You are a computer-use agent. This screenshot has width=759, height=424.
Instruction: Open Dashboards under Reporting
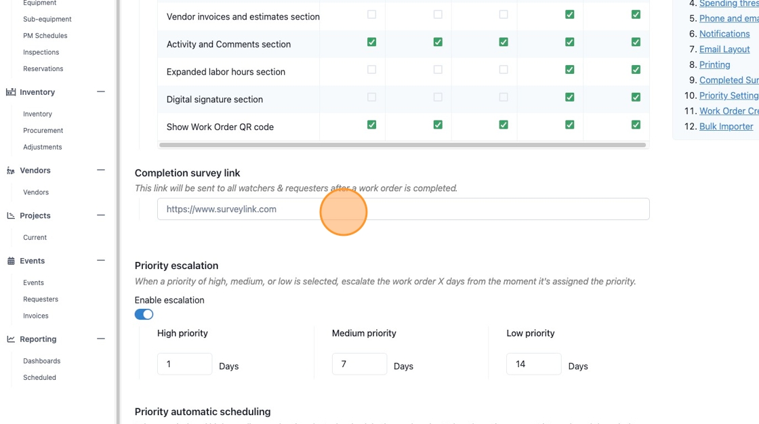click(41, 361)
